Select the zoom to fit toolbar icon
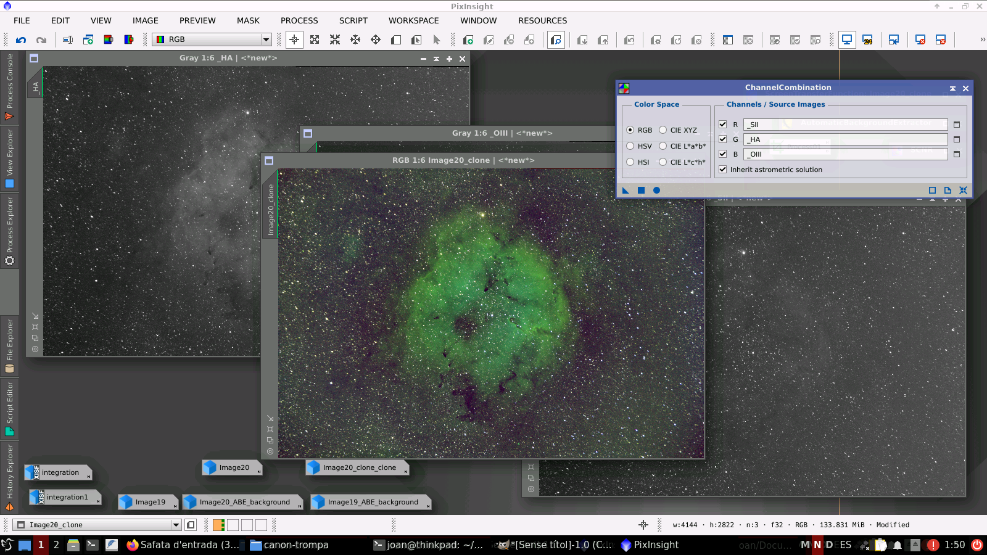Image resolution: width=987 pixels, height=555 pixels. (315, 40)
